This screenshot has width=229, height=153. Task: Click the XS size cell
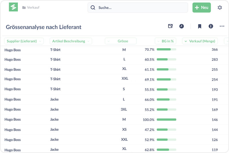point(124,129)
